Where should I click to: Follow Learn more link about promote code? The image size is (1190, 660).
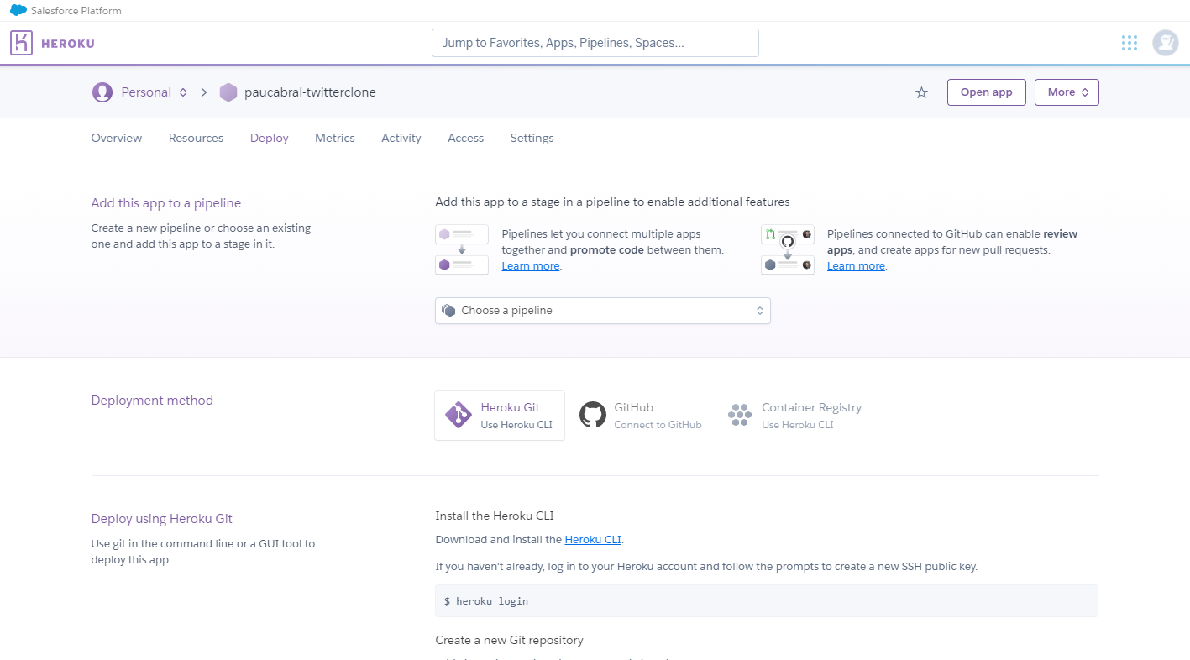pos(531,266)
